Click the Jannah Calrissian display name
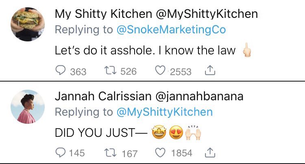The width and height of the screenshot is (305, 164). click(103, 96)
